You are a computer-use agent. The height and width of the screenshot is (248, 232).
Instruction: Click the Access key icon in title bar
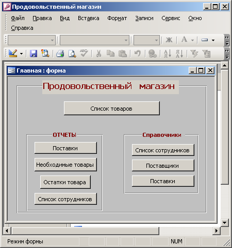(x=7, y=7)
